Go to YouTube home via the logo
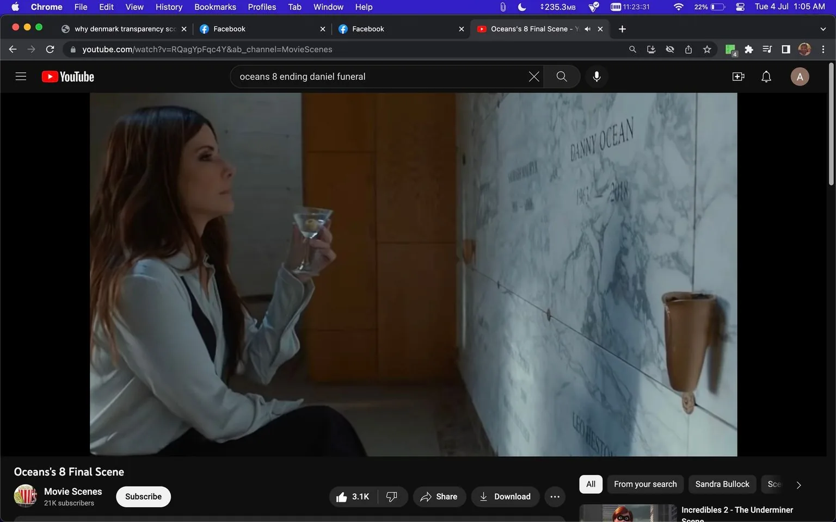Screen dimensions: 836x522 pyautogui.click(x=67, y=76)
